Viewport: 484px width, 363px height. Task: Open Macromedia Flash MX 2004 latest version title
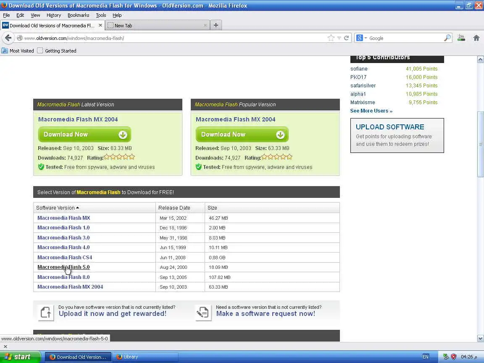click(x=78, y=119)
